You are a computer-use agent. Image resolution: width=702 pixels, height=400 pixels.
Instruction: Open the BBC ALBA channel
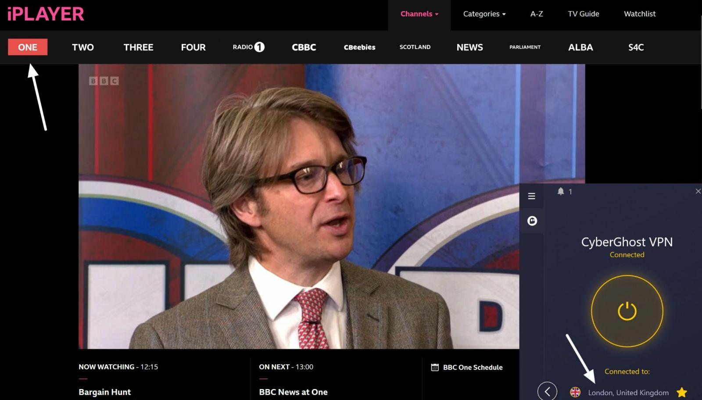(x=580, y=47)
